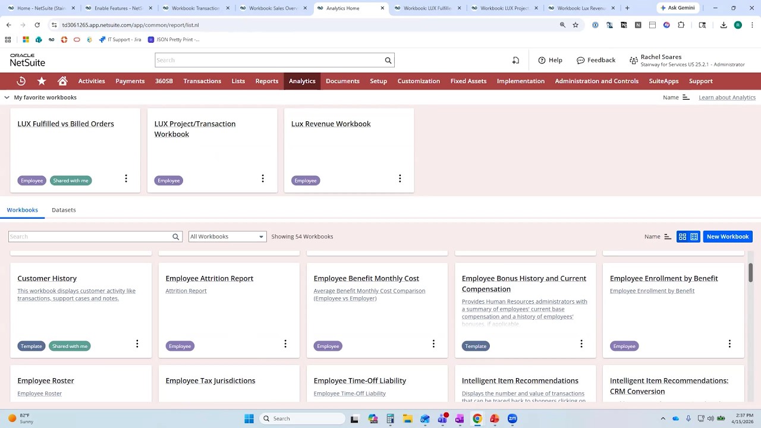
Task: Open the Analytics menu
Action: (302, 81)
